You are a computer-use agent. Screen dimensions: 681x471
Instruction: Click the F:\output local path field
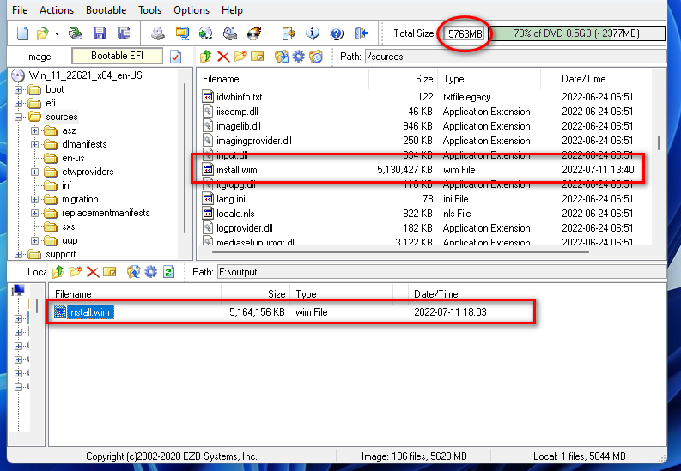[x=442, y=272]
